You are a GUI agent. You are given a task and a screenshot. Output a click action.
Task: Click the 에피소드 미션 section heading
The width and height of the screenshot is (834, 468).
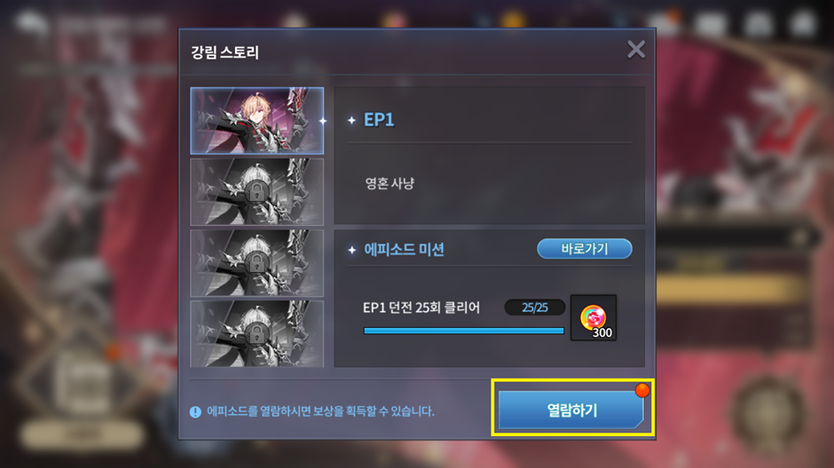click(404, 249)
